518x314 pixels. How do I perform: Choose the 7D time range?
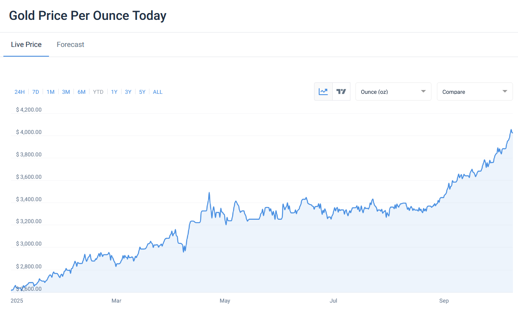pyautogui.click(x=35, y=92)
